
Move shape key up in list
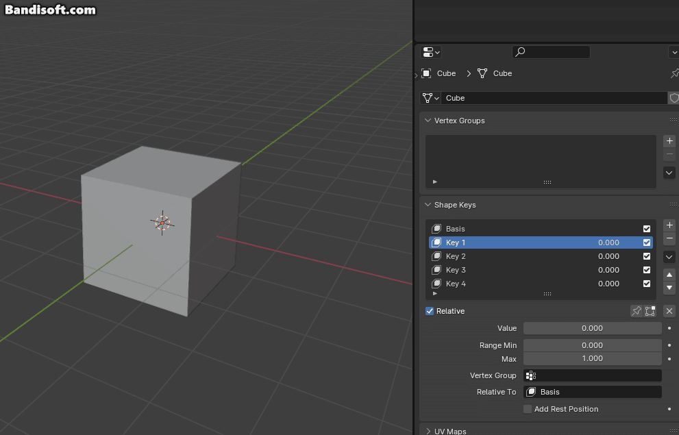tap(669, 275)
